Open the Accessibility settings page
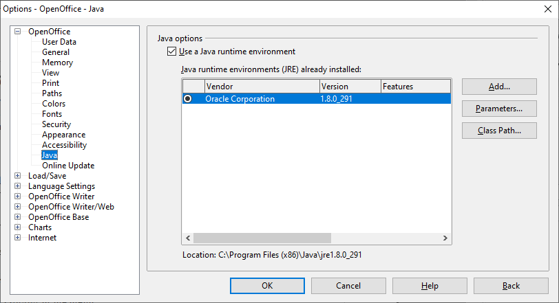 [65, 145]
